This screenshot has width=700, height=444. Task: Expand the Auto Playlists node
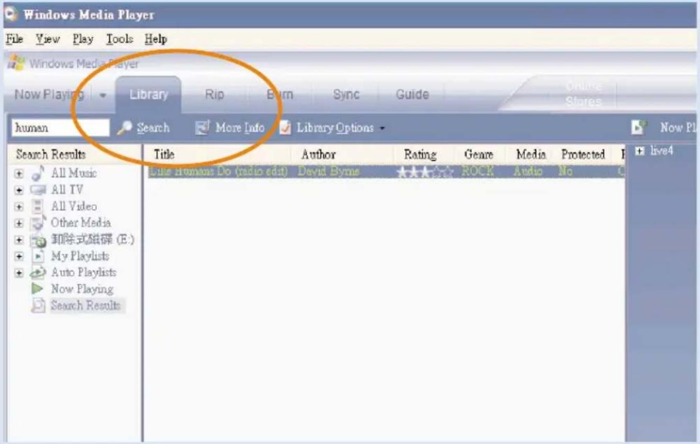point(19,273)
